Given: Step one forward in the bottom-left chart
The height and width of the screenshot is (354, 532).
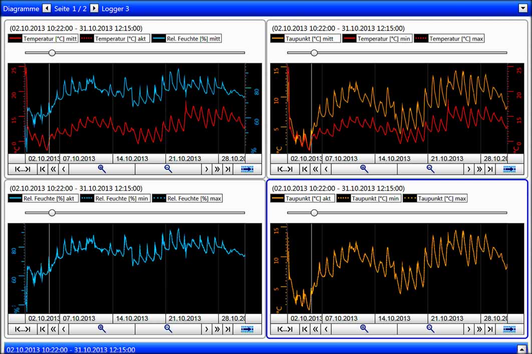Looking at the screenshot, I should pos(206,329).
